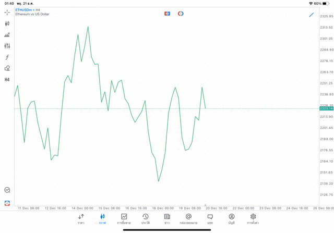Image resolution: width=334 pixels, height=233 pixels.
Task: Open the ข่าว (News) tab
Action: 167,219
